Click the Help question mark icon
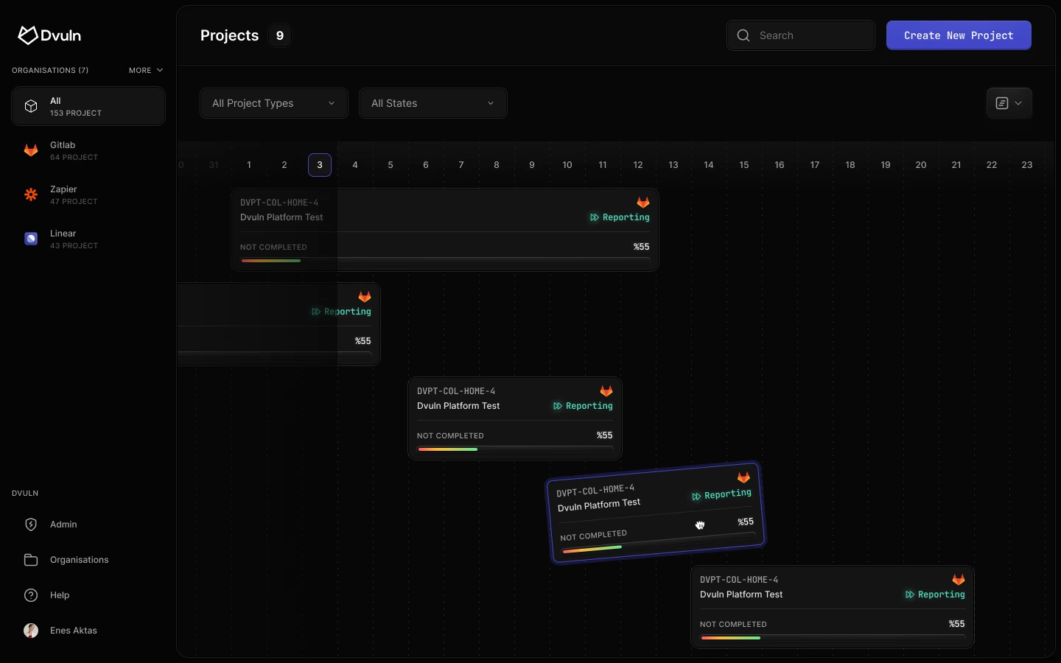The width and height of the screenshot is (1061, 663). (x=31, y=595)
